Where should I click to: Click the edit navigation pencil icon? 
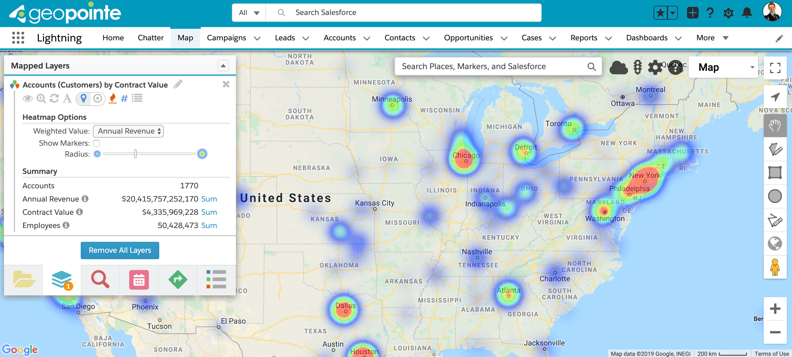pyautogui.click(x=779, y=38)
